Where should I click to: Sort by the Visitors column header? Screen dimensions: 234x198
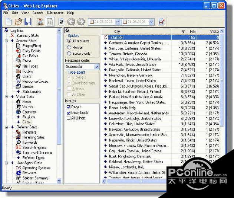click(x=208, y=32)
